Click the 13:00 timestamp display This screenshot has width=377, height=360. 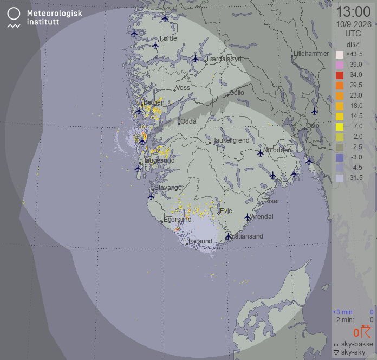pos(353,11)
